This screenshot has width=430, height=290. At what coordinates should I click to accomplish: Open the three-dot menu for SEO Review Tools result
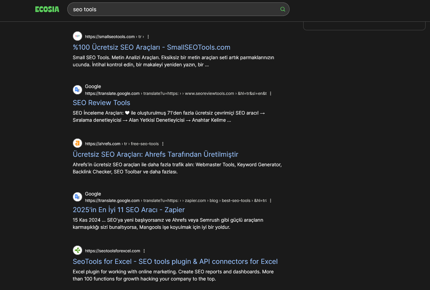tap(271, 93)
